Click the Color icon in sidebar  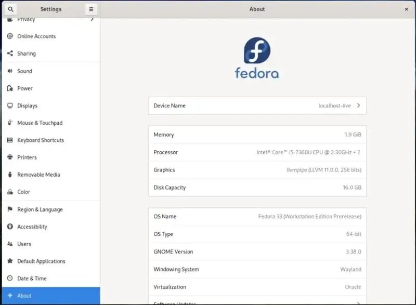[x=10, y=192]
